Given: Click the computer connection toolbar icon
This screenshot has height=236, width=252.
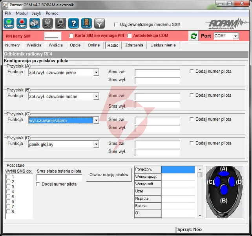Looking at the screenshot, I should (x=35, y=24).
